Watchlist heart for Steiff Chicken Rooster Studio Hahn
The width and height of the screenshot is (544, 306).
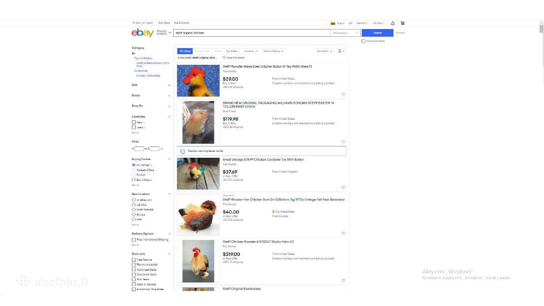tap(343, 281)
